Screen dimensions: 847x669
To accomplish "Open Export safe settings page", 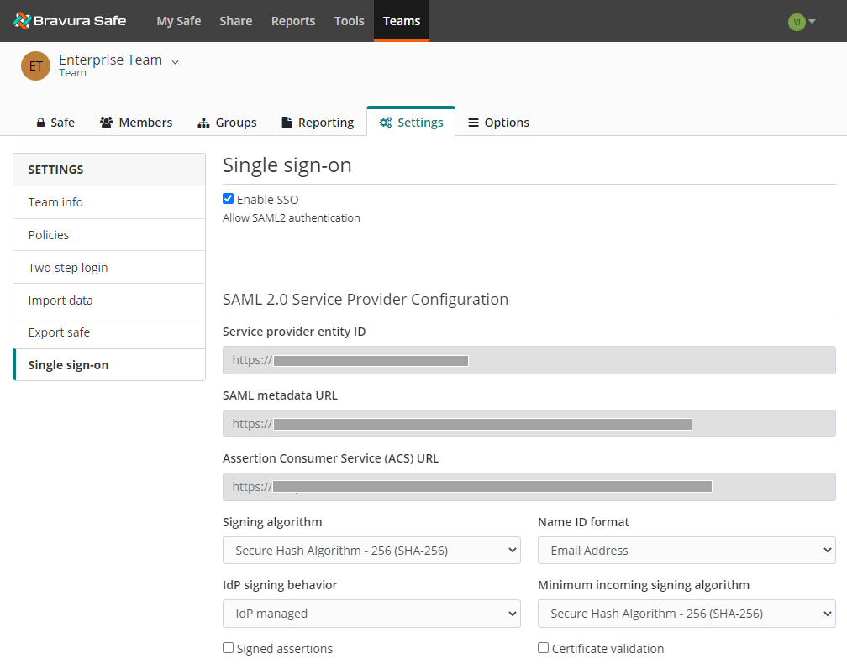I will coord(109,332).
